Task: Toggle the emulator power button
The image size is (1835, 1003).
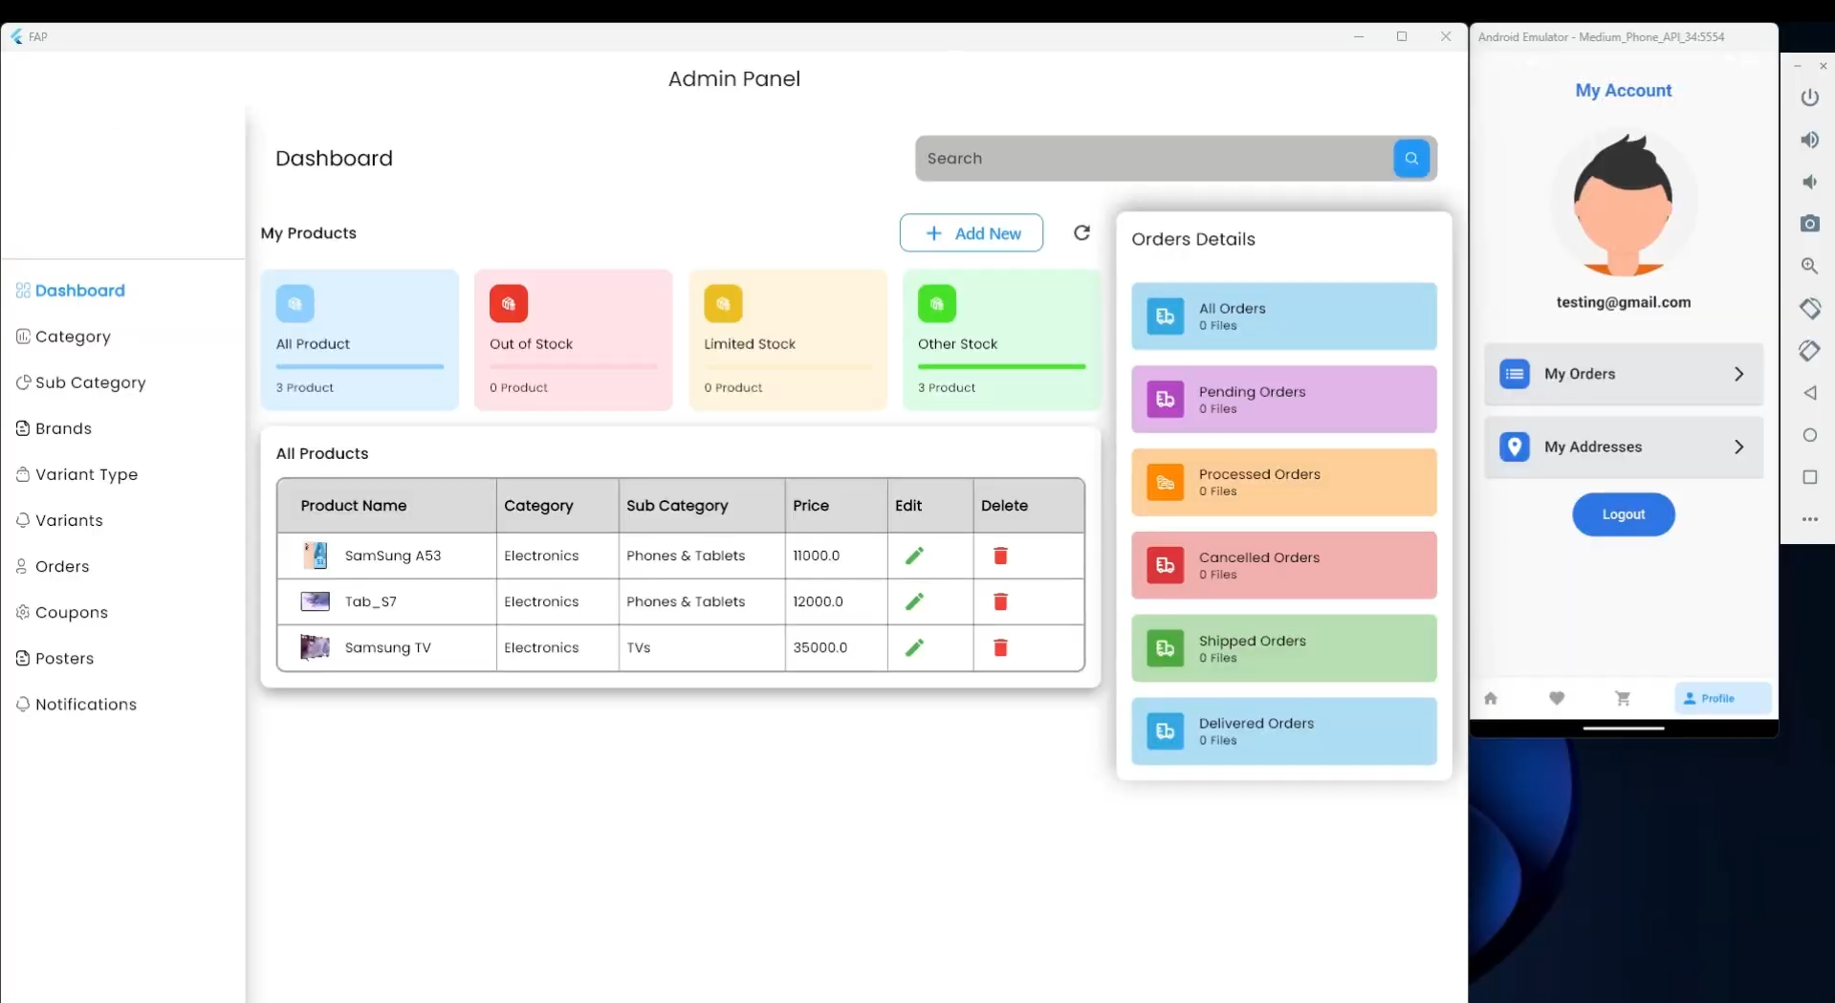Action: 1810,98
